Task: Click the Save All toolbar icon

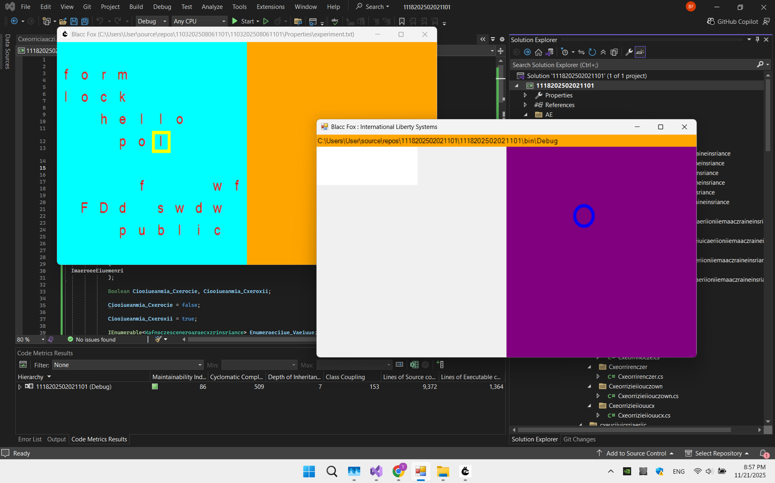Action: coord(85,21)
